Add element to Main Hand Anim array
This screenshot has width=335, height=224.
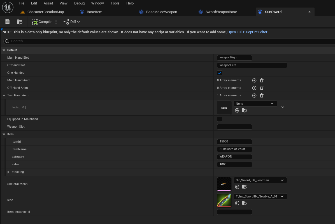pos(254,80)
